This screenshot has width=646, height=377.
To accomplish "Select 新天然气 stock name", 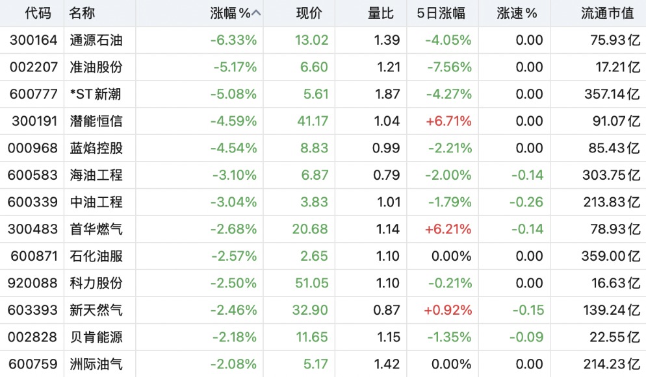I will 96,310.
